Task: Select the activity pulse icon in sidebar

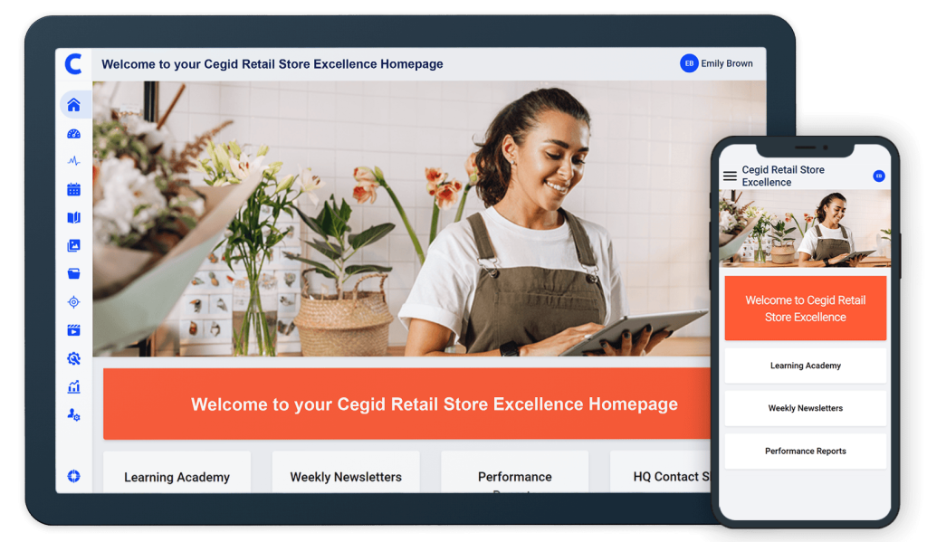Action: pos(74,161)
